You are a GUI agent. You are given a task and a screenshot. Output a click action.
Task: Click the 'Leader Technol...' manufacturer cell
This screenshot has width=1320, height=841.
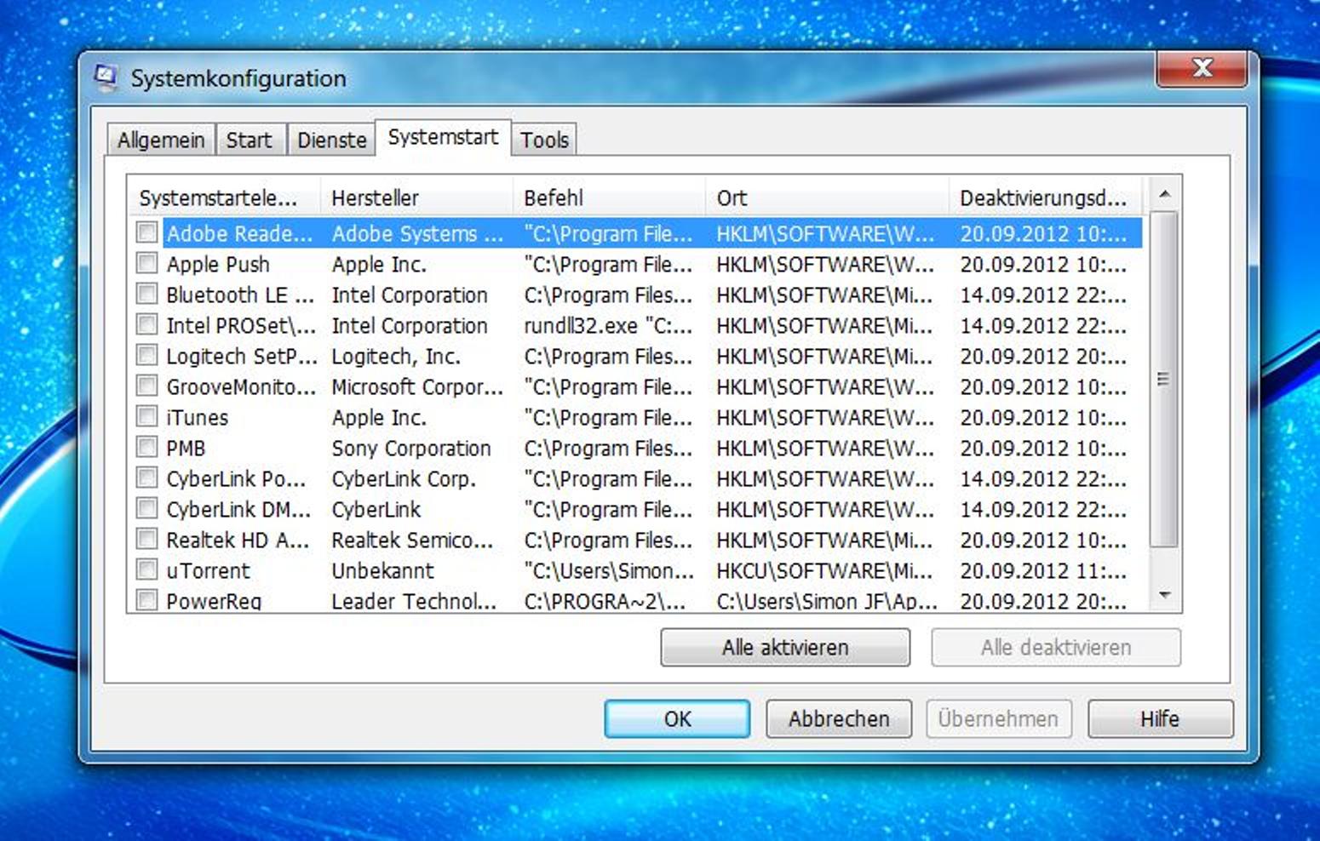tap(414, 601)
